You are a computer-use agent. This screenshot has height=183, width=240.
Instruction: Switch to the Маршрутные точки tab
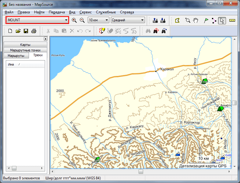pyautogui.click(x=25, y=50)
